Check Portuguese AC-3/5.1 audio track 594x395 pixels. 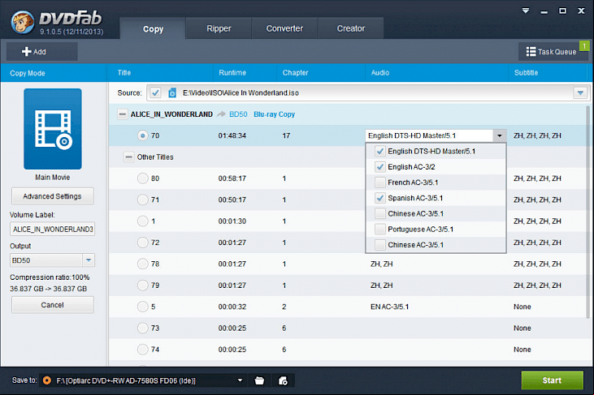click(x=379, y=229)
